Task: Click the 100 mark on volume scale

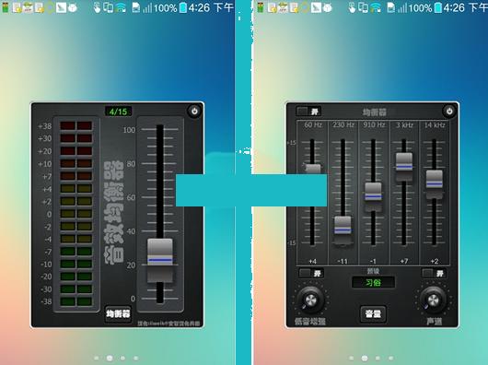Action: (129, 130)
